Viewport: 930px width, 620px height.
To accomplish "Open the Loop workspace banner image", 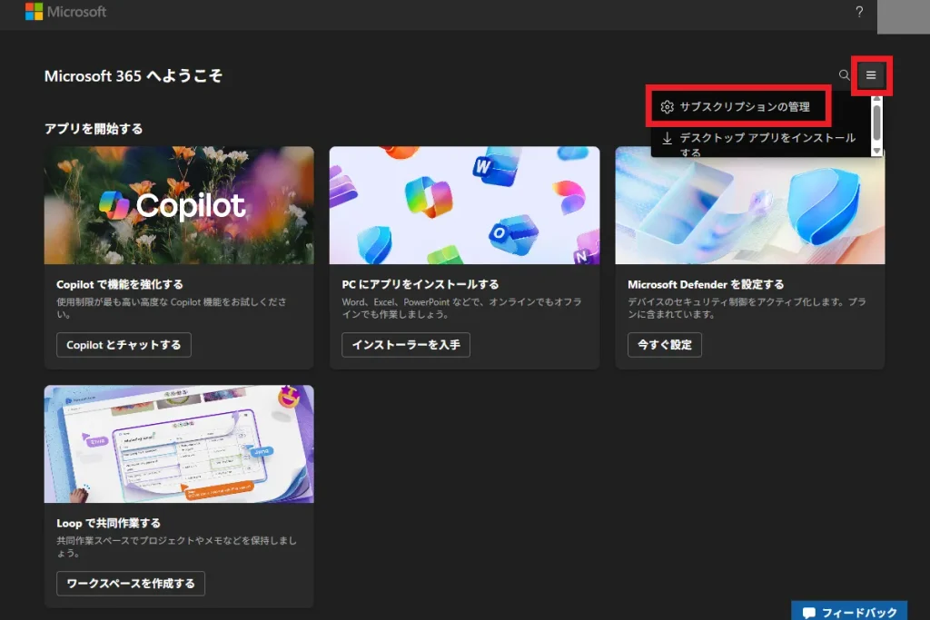I will 179,444.
